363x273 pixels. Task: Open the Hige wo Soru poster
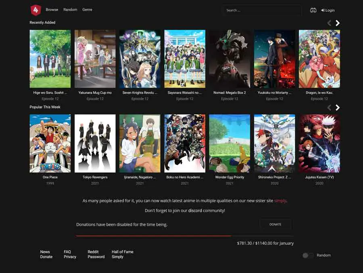click(x=50, y=59)
